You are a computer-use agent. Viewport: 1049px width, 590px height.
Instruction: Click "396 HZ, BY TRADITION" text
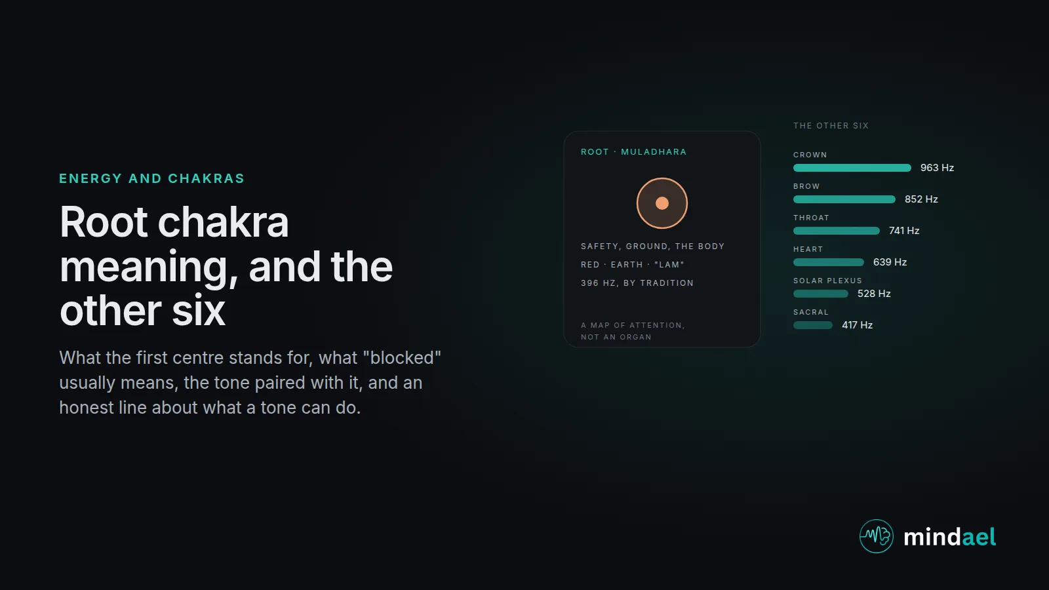pyautogui.click(x=637, y=283)
